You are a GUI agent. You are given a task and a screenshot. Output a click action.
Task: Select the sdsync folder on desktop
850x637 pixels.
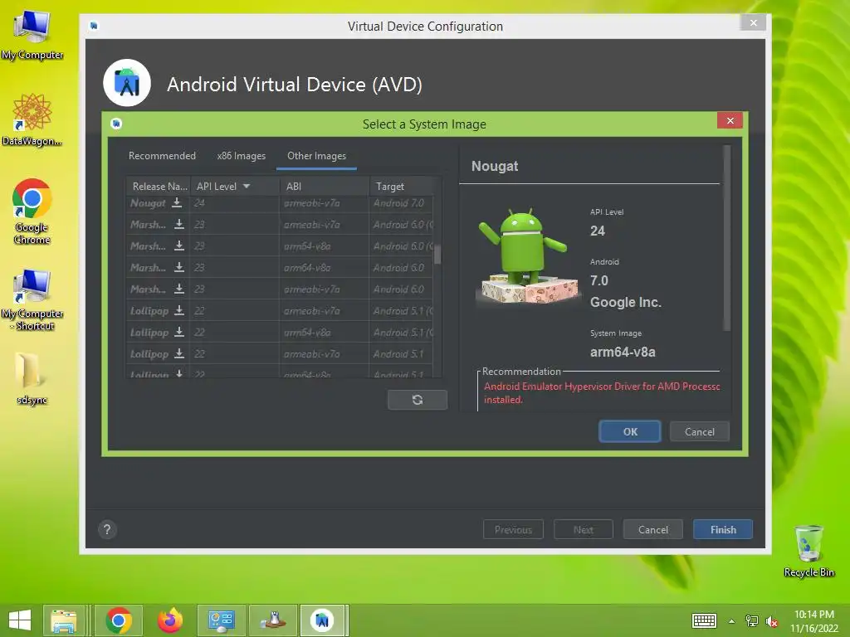32,378
